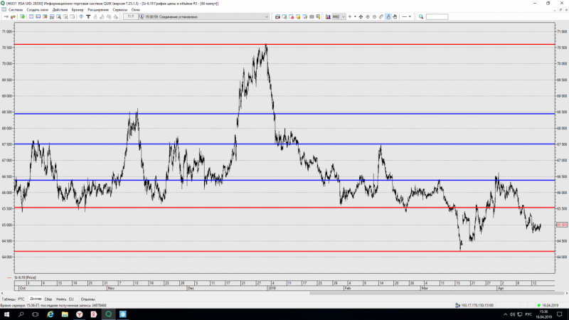This screenshot has width=569, height=320.
Task: Launch Internet Explorer from the taskbar
Action: [x=50, y=314]
